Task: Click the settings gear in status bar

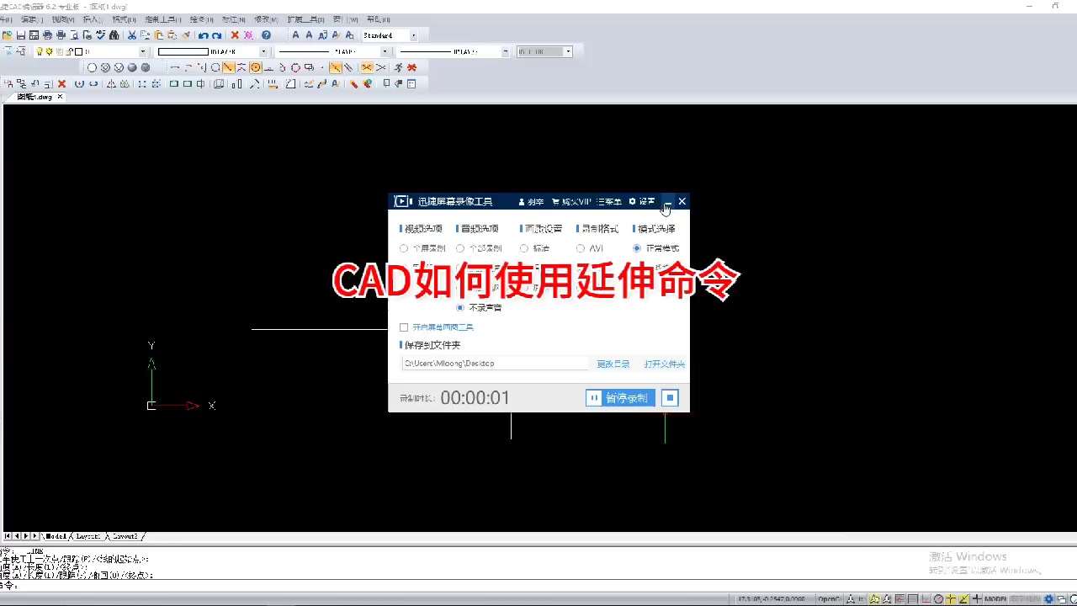Action: click(x=1049, y=599)
